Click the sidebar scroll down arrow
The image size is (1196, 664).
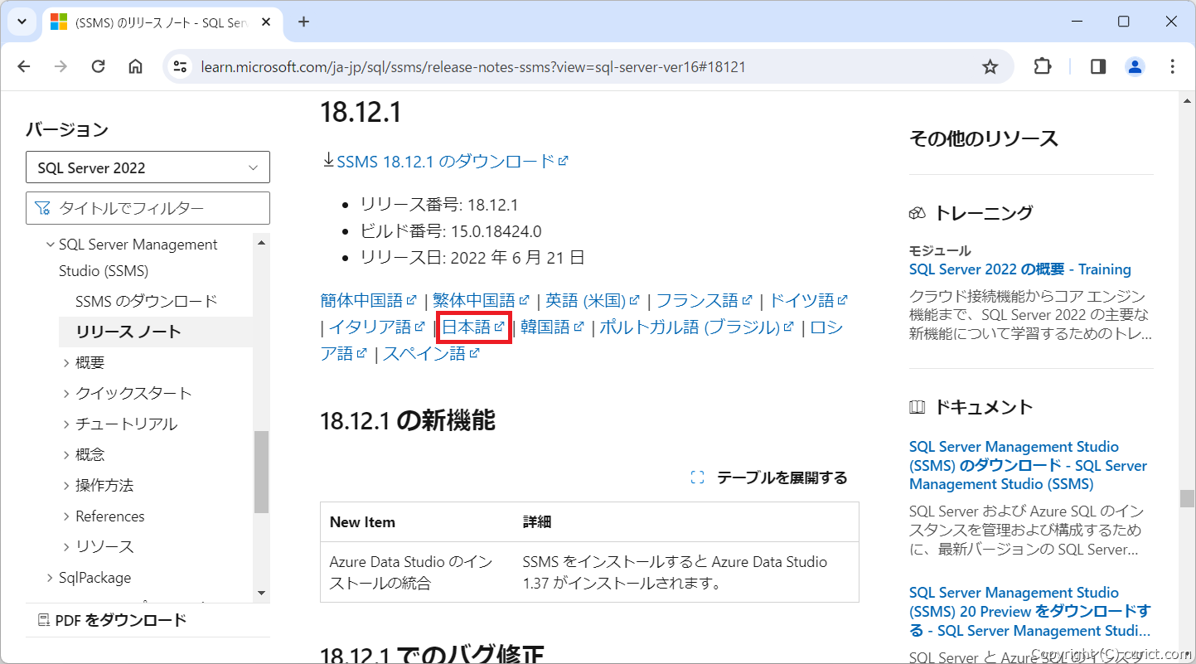pos(261,593)
